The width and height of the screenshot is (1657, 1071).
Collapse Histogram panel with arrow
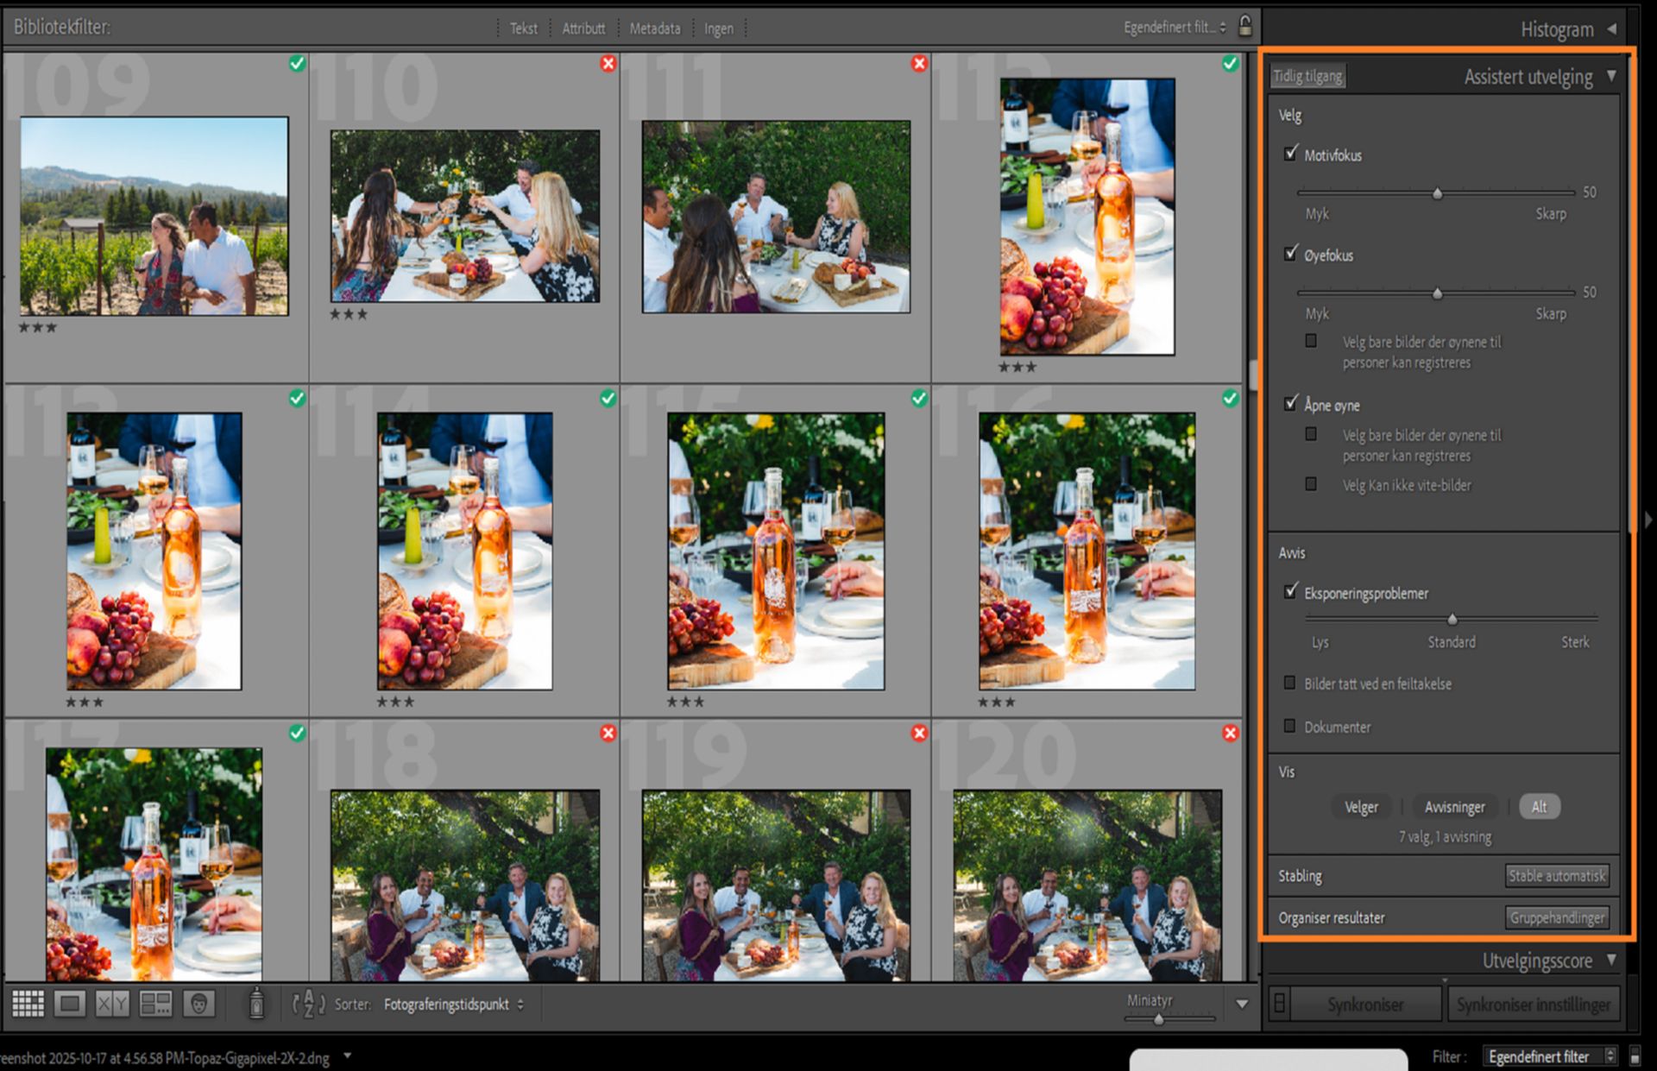coord(1611,28)
